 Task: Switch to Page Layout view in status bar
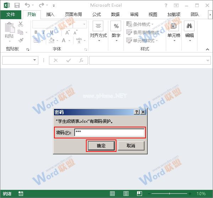click(126, 194)
